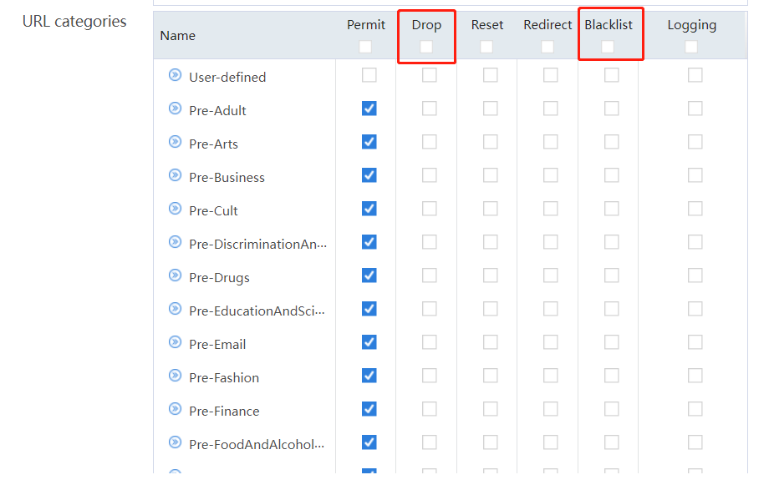This screenshot has width=769, height=490.
Task: Enable Permit for User-defined
Action: pyautogui.click(x=369, y=75)
